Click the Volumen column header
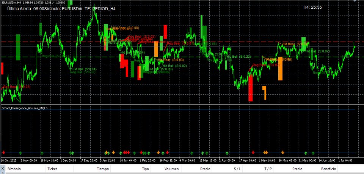Screen dimensions: 364x174 [x=171, y=169]
